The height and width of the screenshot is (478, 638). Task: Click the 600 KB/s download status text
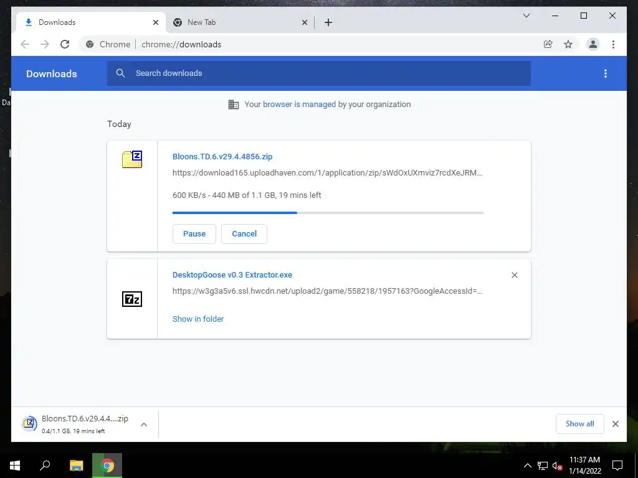coord(247,195)
